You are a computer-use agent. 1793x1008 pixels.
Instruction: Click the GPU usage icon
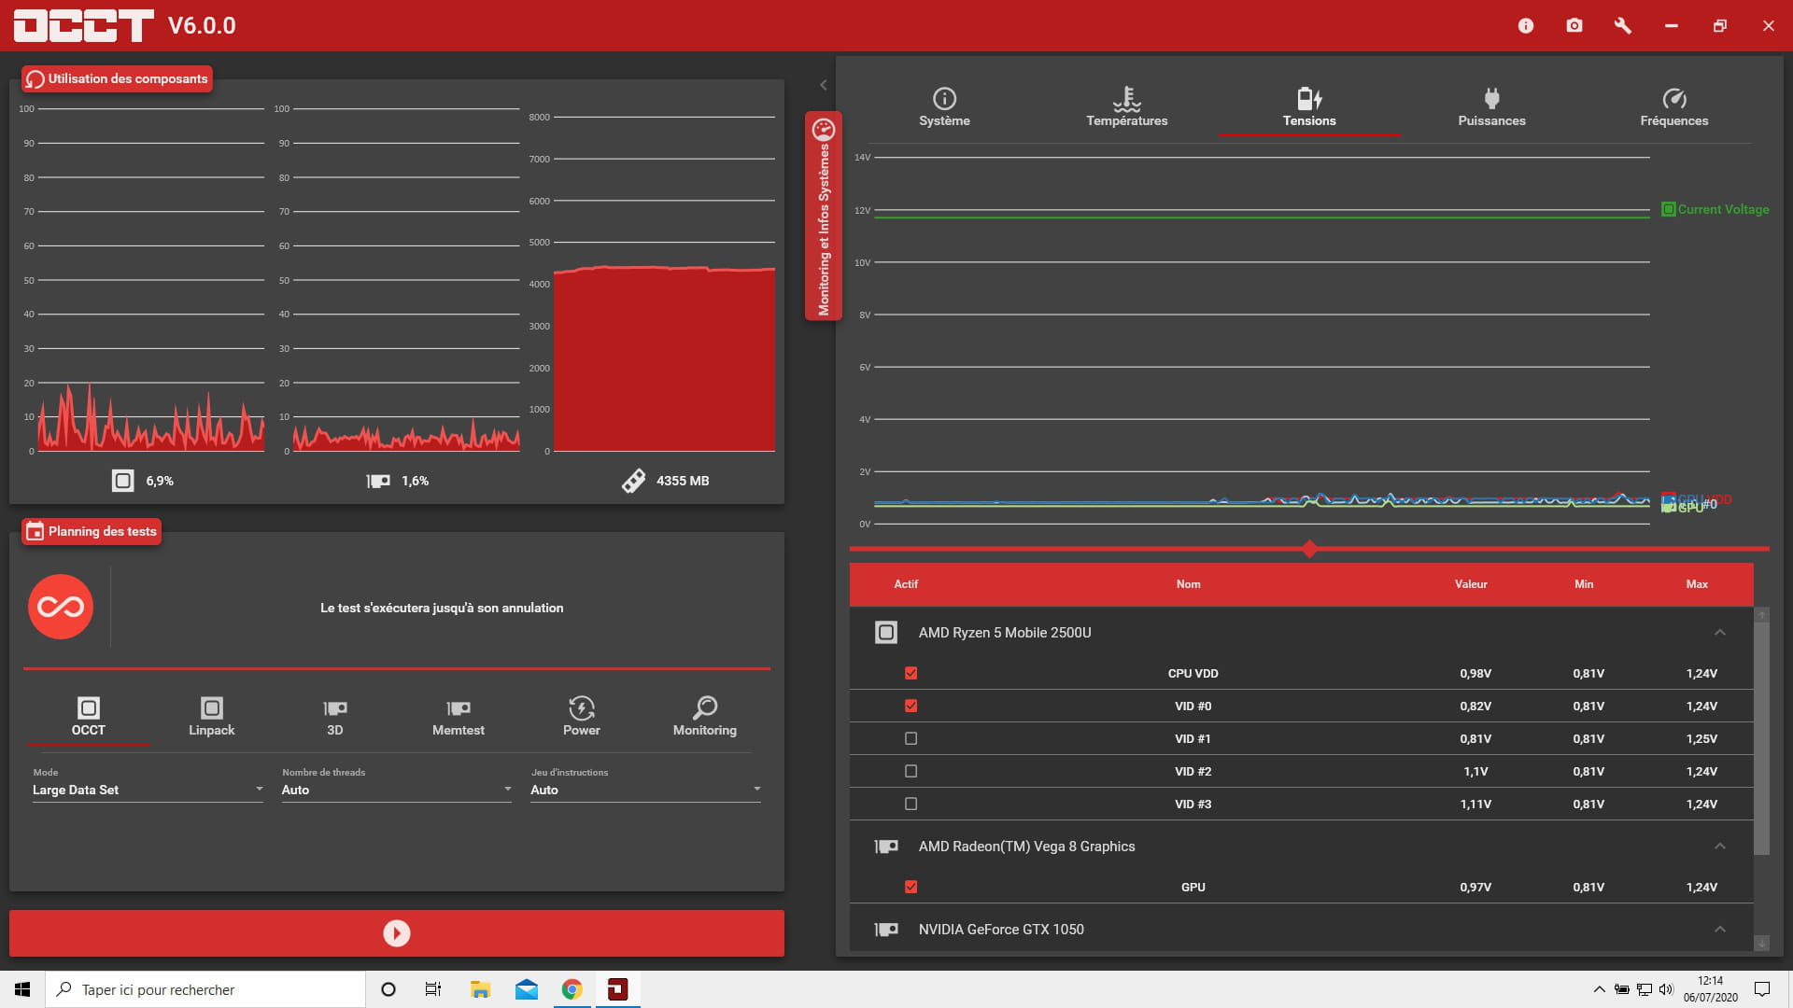pyautogui.click(x=378, y=481)
